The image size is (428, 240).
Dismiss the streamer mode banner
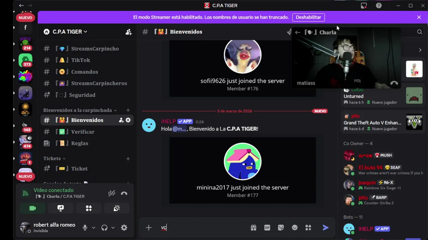pyautogui.click(x=419, y=17)
